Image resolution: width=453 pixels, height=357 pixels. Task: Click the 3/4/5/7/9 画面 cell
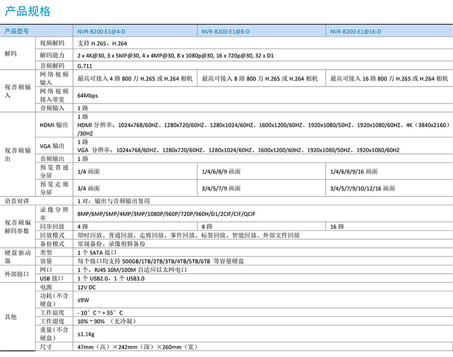tap(221, 188)
